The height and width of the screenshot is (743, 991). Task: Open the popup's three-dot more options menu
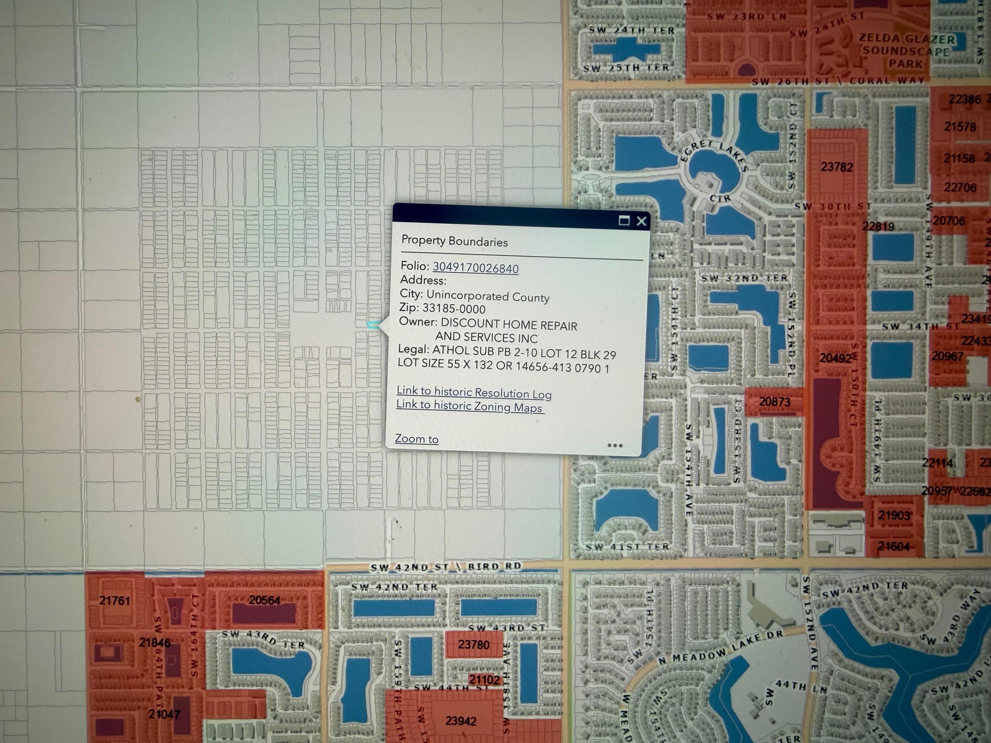click(x=615, y=445)
